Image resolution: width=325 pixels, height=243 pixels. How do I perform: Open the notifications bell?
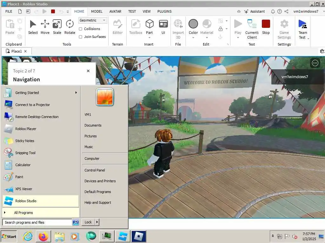click(273, 11)
